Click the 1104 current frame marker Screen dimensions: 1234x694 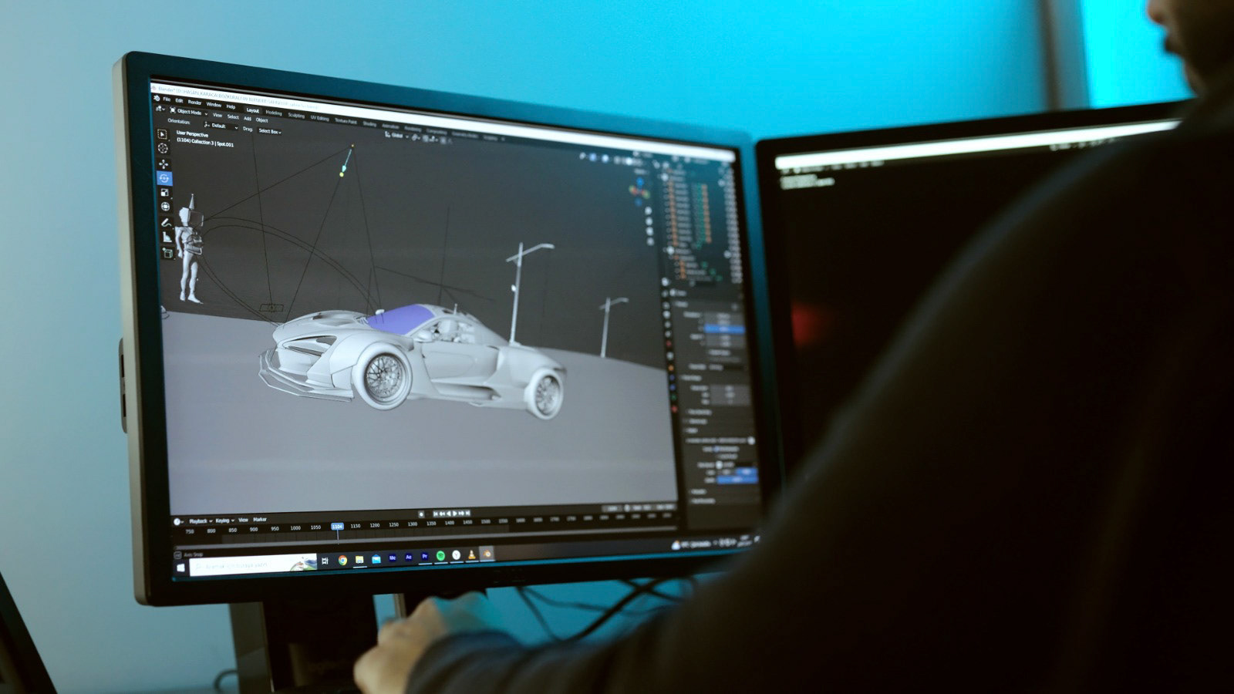(x=337, y=526)
